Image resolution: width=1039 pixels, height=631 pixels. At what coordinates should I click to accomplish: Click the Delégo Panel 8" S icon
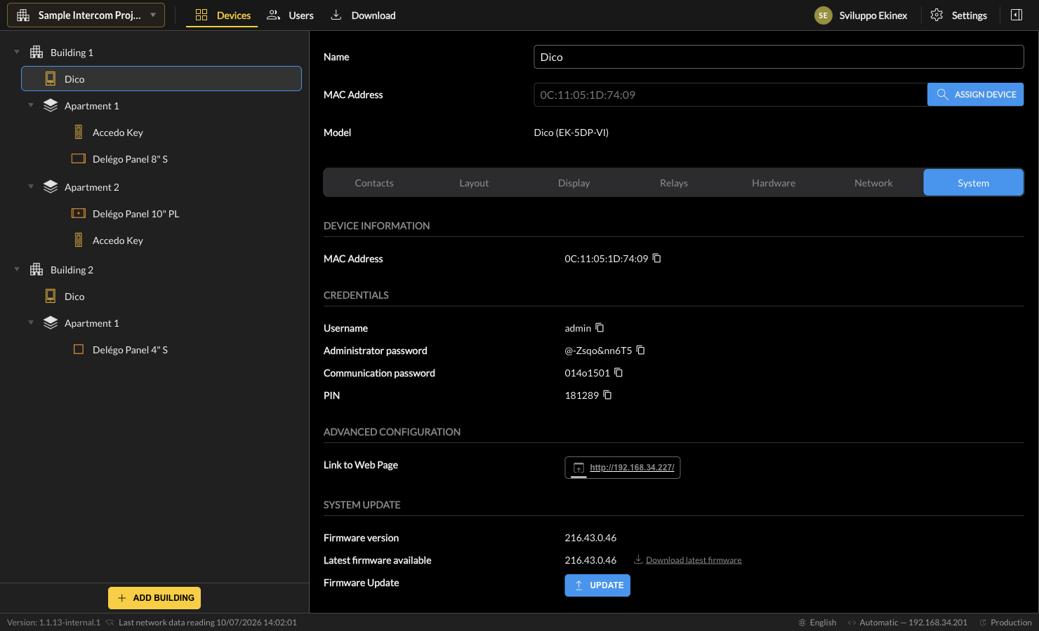(79, 158)
